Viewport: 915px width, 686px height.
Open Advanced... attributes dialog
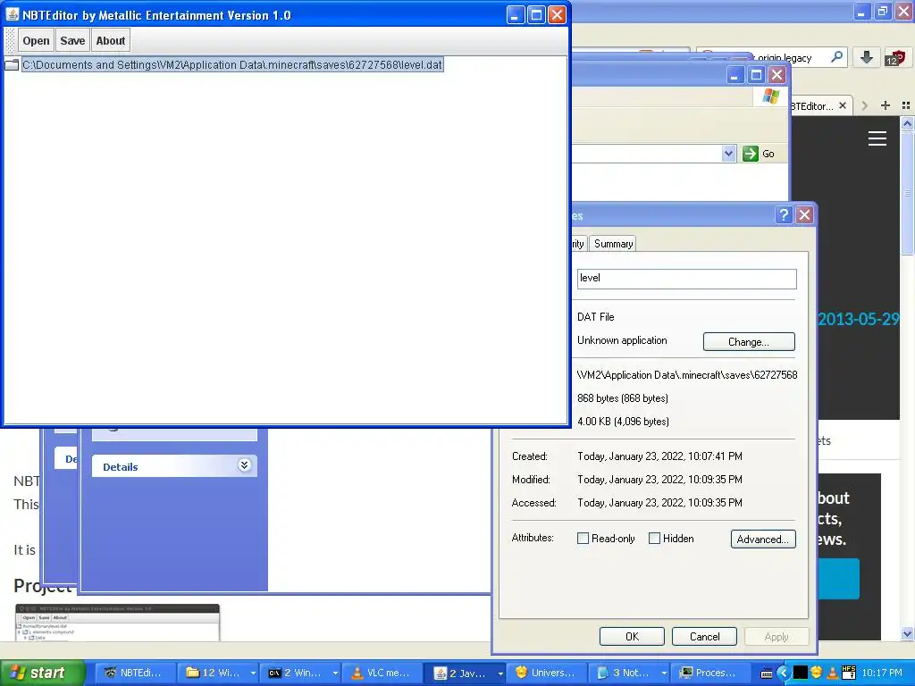(x=763, y=539)
